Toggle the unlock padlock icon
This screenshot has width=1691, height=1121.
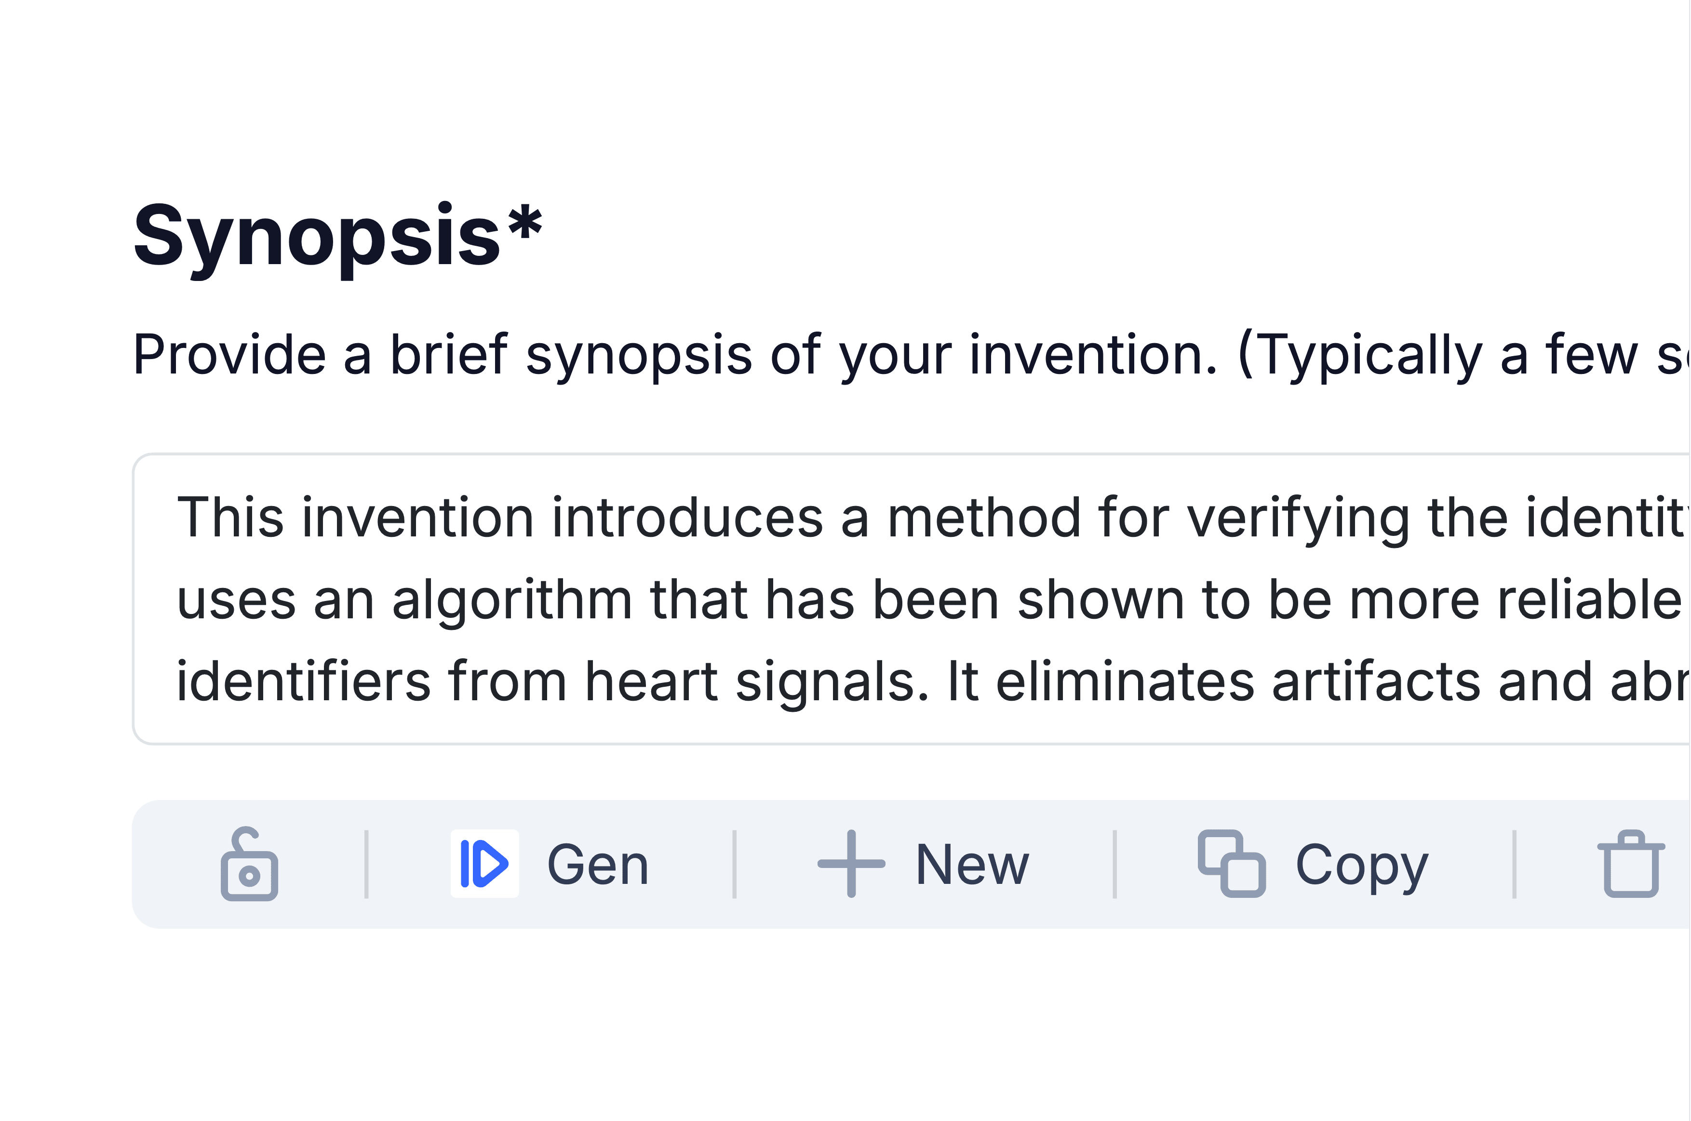pyautogui.click(x=249, y=864)
